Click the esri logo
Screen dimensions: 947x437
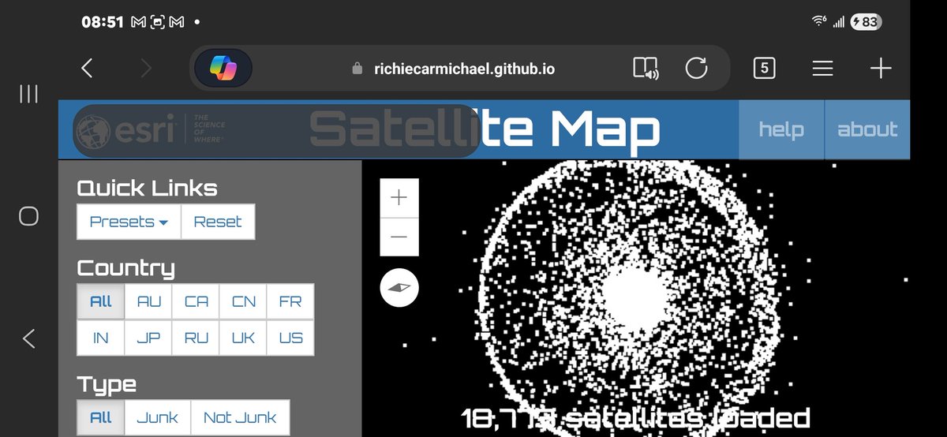pyautogui.click(x=150, y=130)
